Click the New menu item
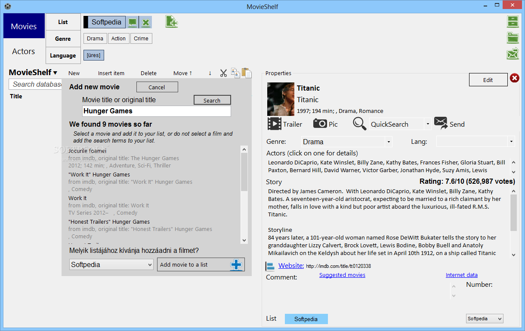This screenshot has width=525, height=331. tap(74, 73)
